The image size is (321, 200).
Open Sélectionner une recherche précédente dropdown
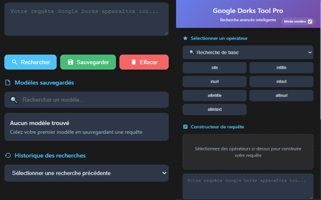pyautogui.click(x=87, y=173)
